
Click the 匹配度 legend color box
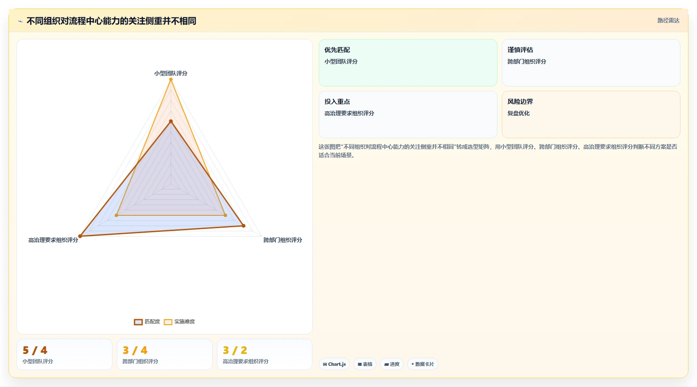138,322
